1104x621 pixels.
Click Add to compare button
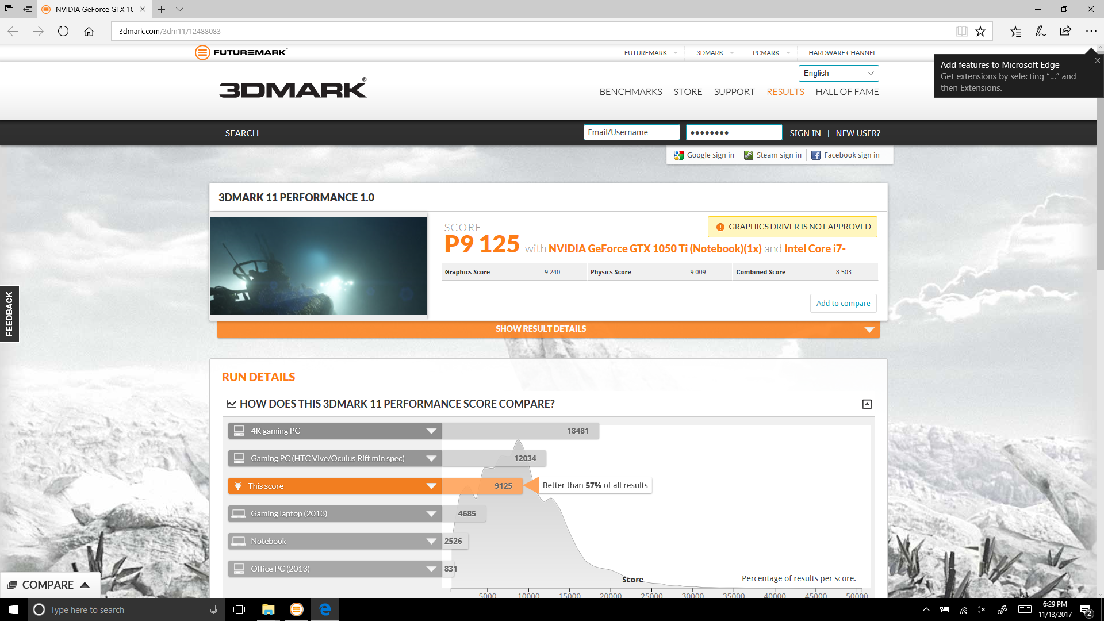pyautogui.click(x=843, y=304)
